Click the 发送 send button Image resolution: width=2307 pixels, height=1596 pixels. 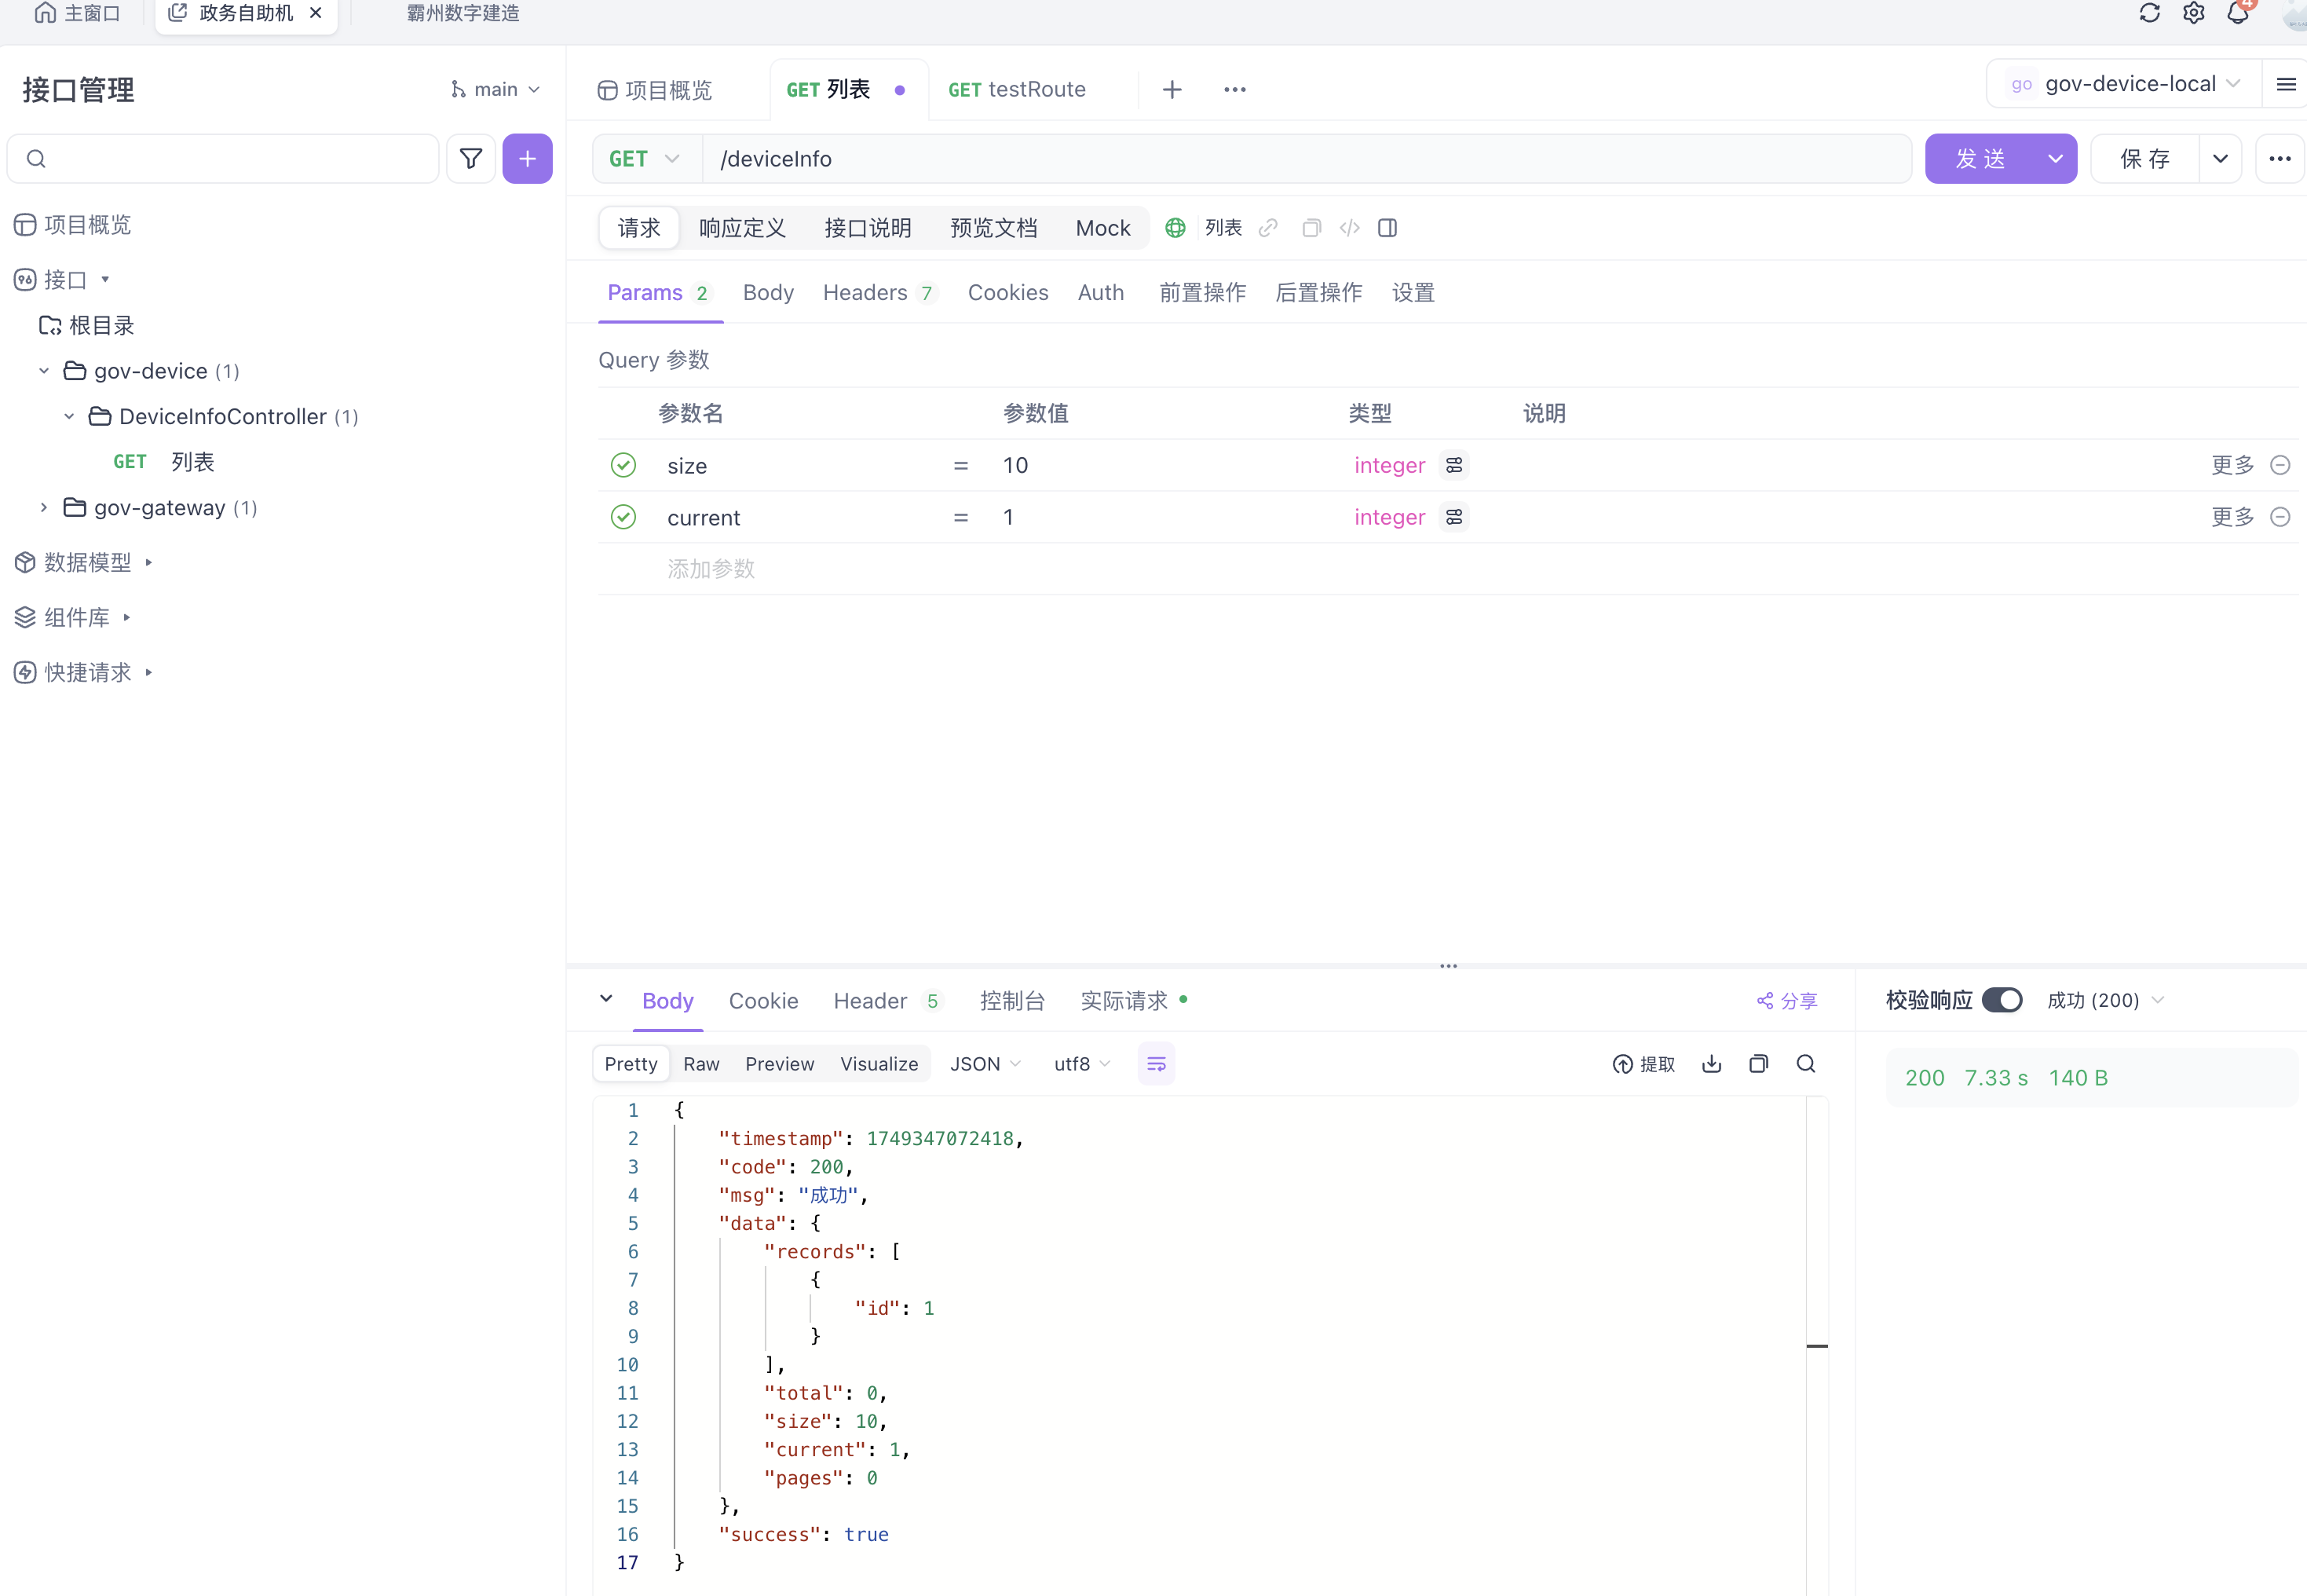(1980, 159)
